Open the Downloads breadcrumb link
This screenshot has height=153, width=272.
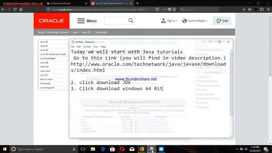tap(101, 32)
